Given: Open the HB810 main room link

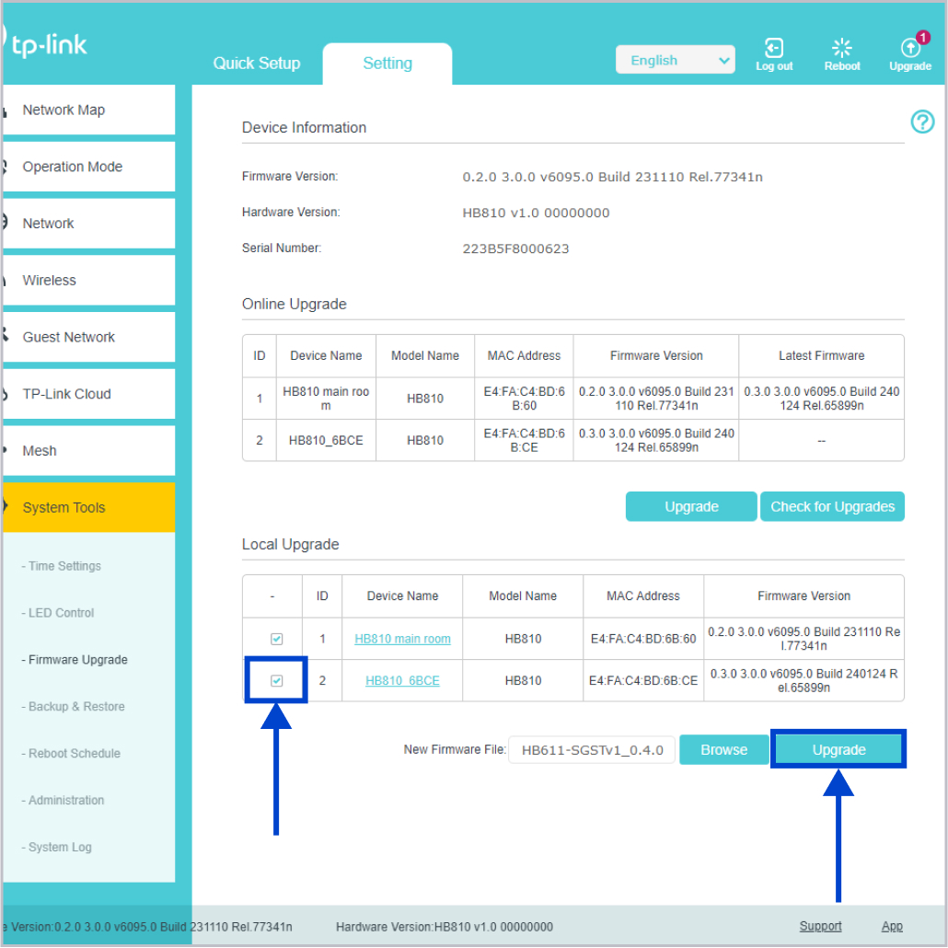Looking at the screenshot, I should [x=402, y=639].
